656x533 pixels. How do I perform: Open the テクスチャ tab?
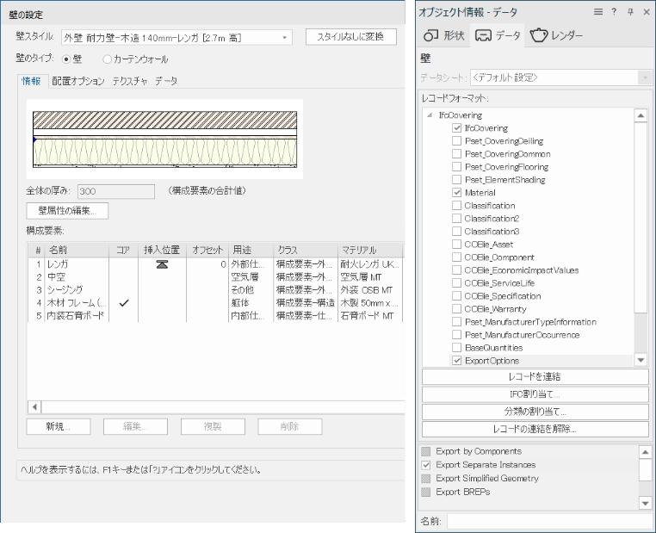click(x=130, y=81)
